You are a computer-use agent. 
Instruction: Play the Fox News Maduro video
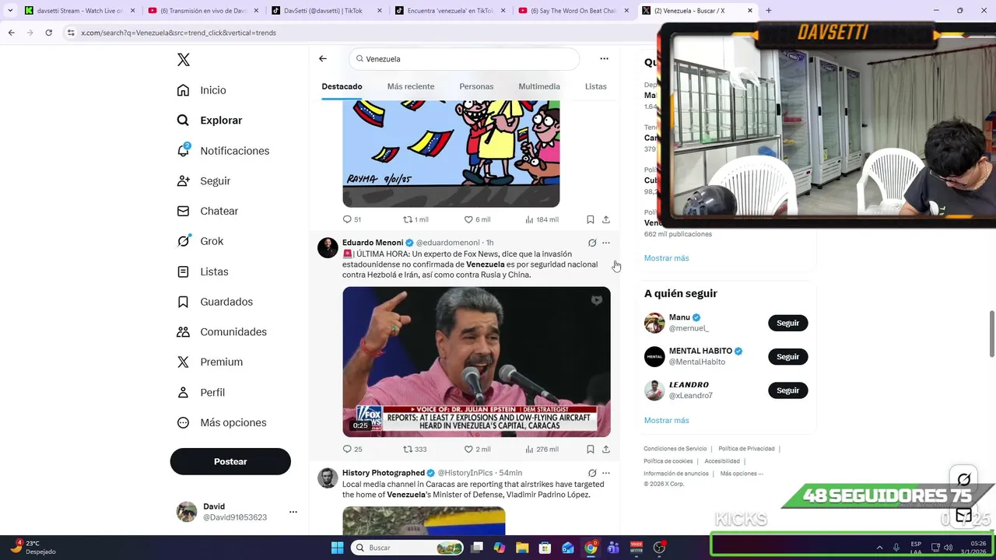476,362
